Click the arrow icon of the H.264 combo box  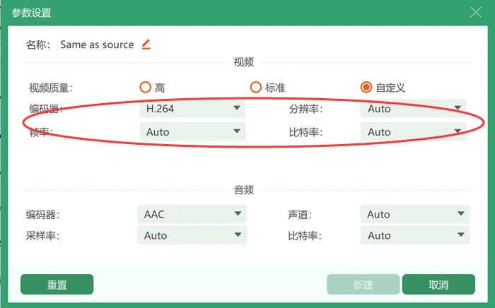tap(237, 108)
